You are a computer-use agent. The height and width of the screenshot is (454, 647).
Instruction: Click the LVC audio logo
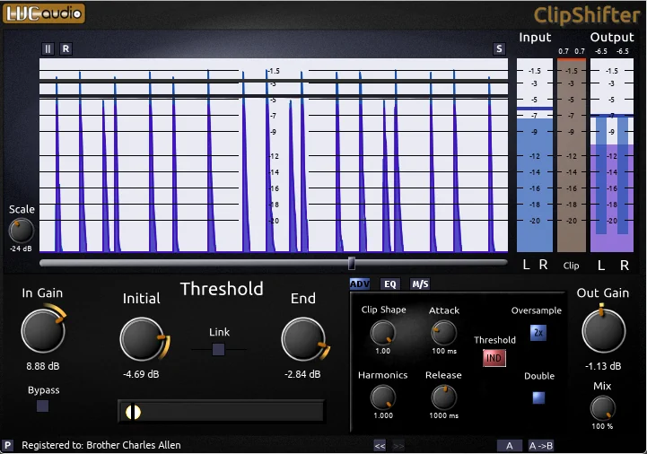coord(44,13)
